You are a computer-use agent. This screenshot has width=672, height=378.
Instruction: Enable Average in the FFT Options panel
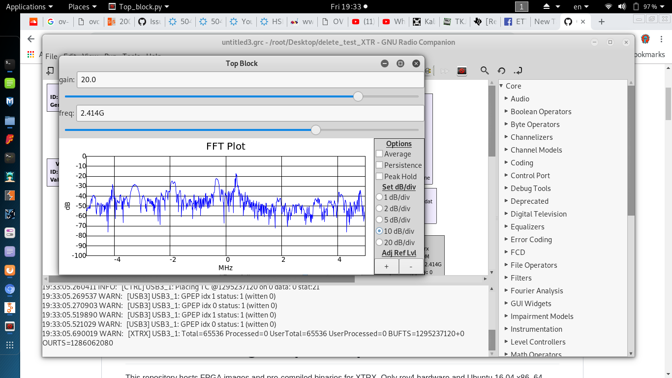(x=379, y=154)
